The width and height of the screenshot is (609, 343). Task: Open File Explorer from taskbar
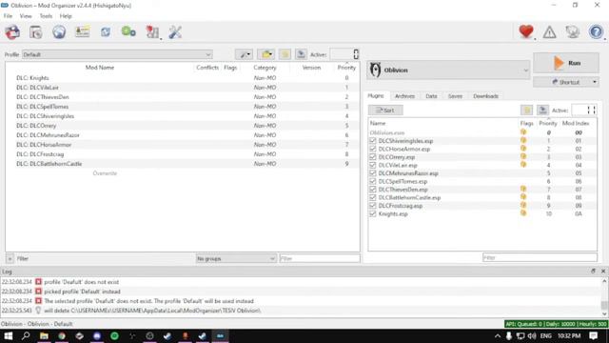44,335
